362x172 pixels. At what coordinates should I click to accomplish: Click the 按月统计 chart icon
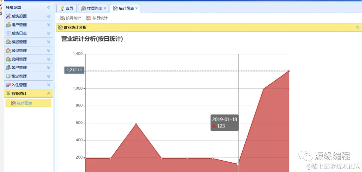tap(62, 18)
